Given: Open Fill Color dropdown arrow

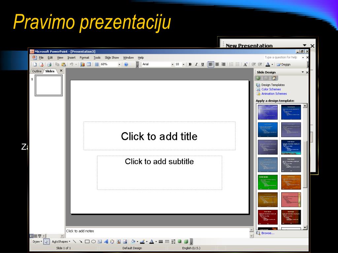Looking at the screenshot, I should pyautogui.click(x=137, y=241).
